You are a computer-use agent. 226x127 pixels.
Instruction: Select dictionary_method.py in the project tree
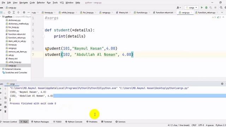point(18,24)
